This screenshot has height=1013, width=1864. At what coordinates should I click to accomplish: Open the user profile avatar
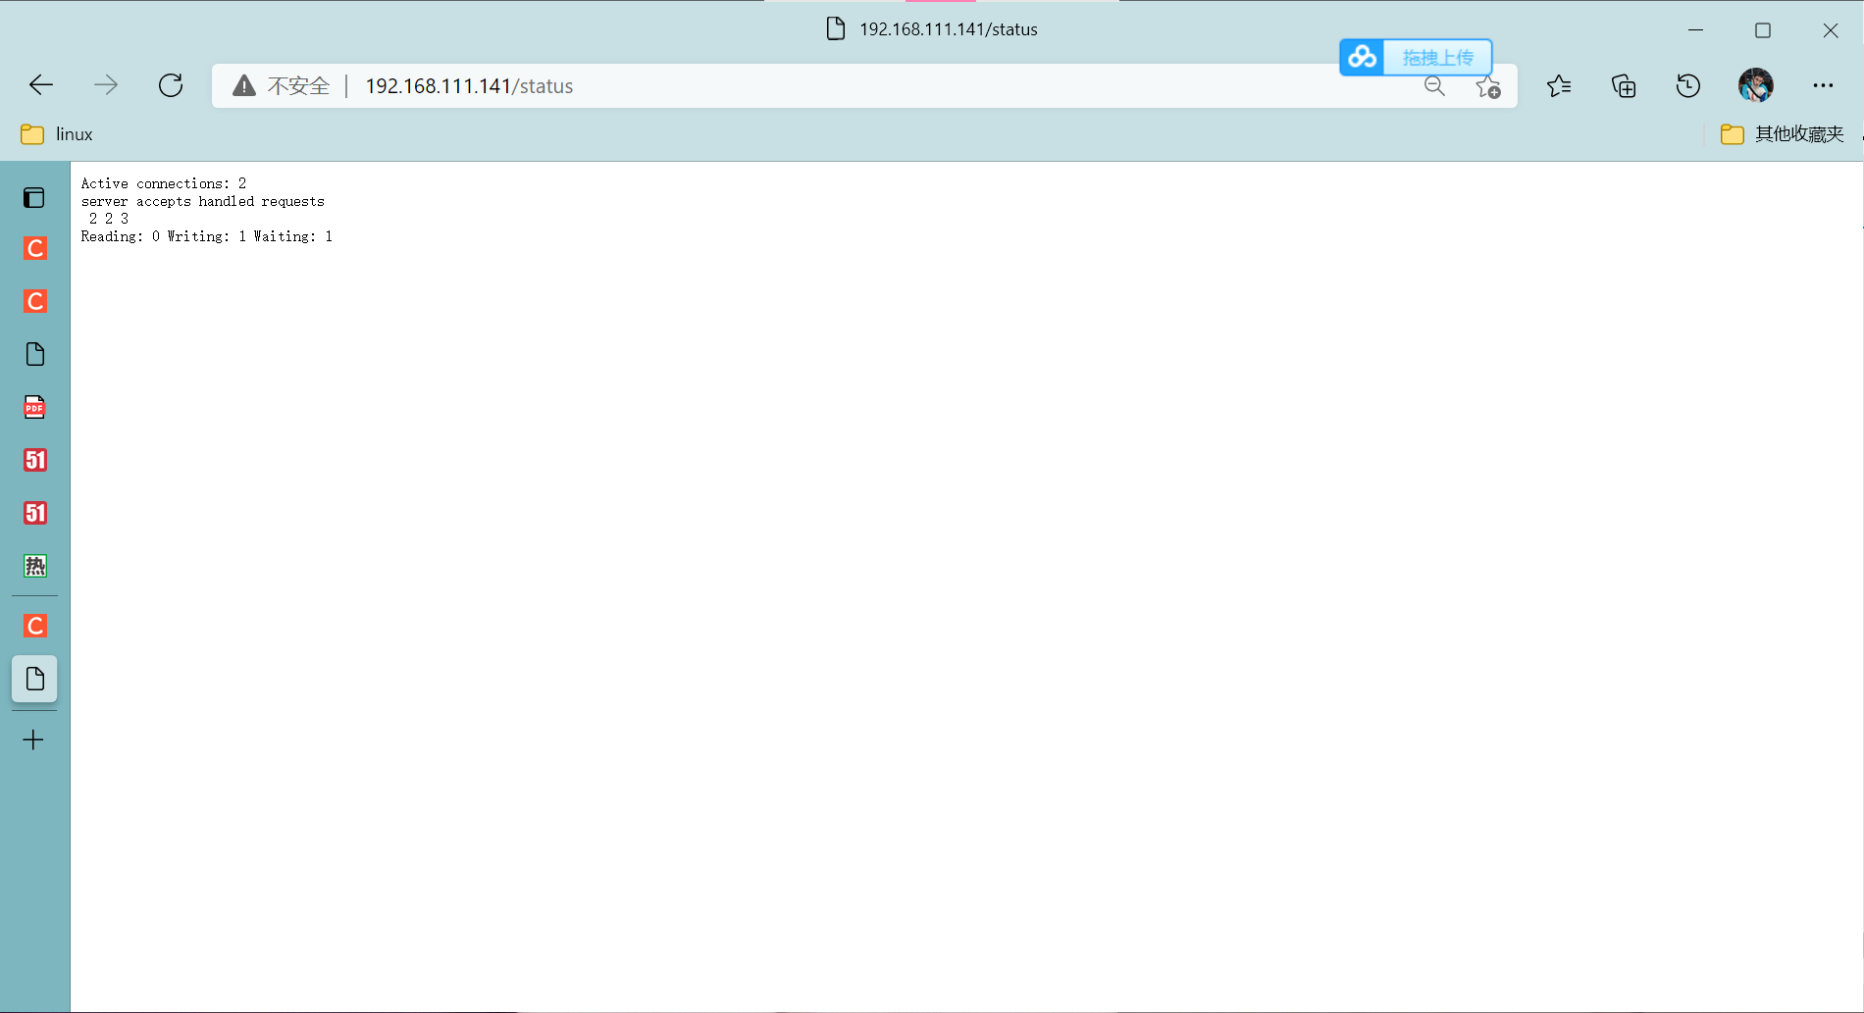[x=1756, y=85]
